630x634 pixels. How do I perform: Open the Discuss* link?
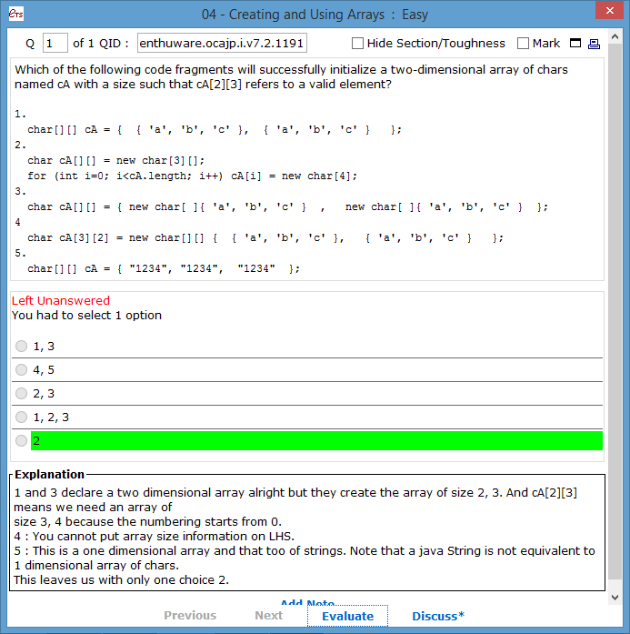click(437, 616)
